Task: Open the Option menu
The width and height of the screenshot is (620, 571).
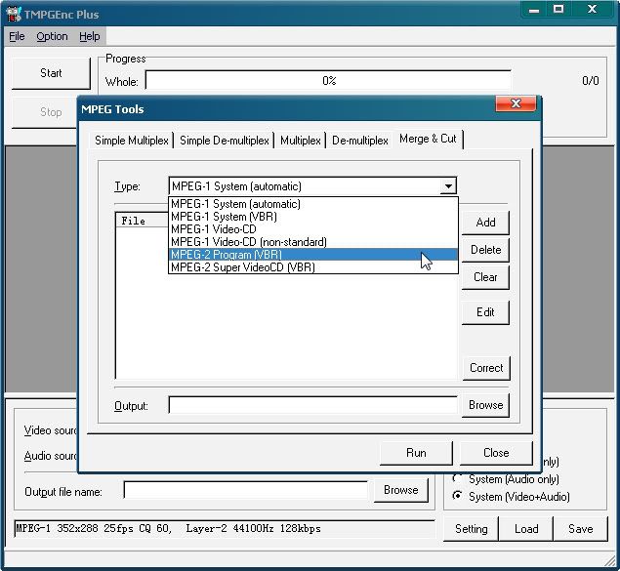Action: 52,36
